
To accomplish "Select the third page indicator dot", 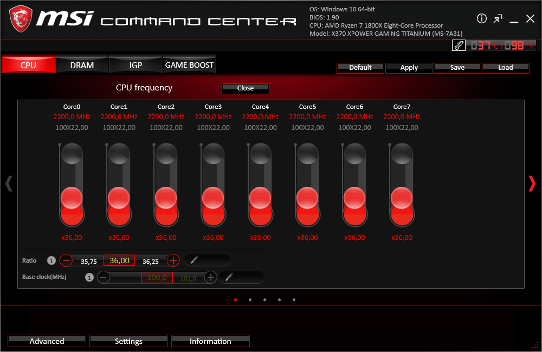I will (x=265, y=299).
